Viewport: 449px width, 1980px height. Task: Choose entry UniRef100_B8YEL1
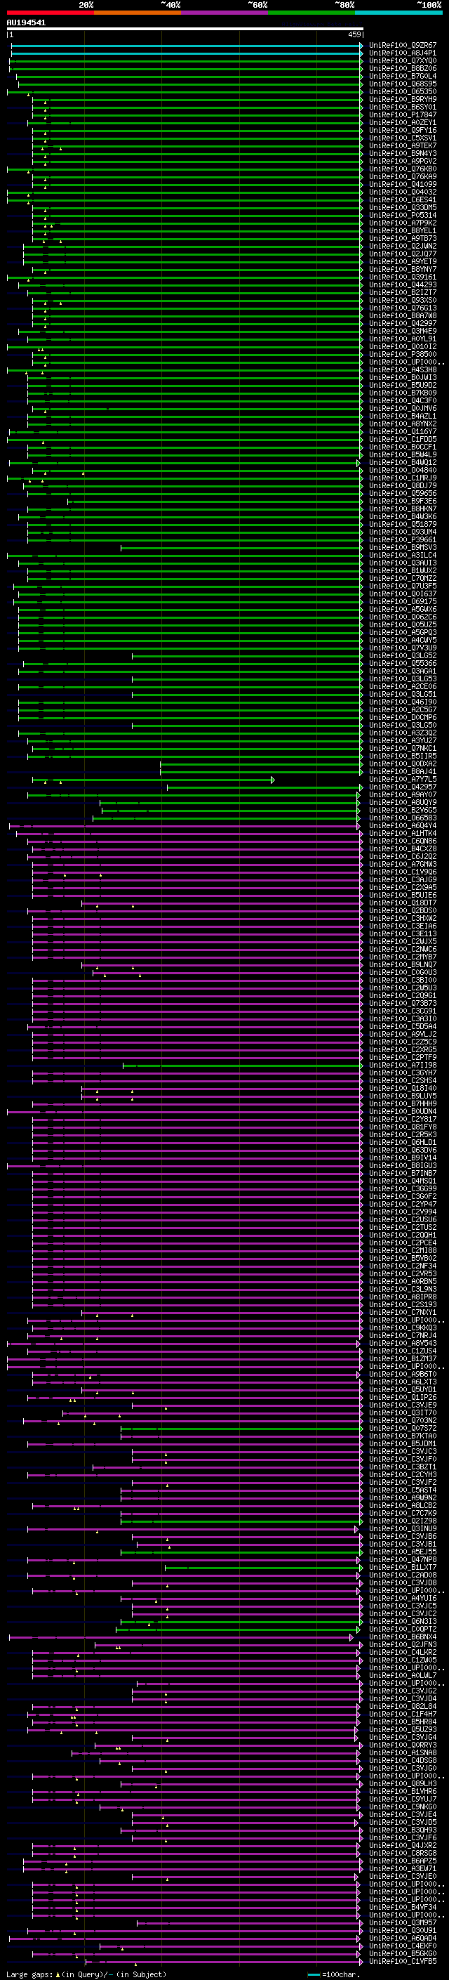coord(402,230)
